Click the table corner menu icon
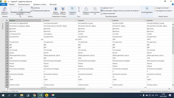 point(7,20)
